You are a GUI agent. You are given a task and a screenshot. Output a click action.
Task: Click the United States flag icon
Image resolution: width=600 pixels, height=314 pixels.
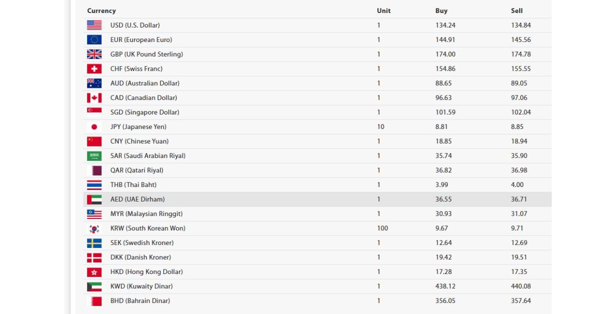(94, 25)
